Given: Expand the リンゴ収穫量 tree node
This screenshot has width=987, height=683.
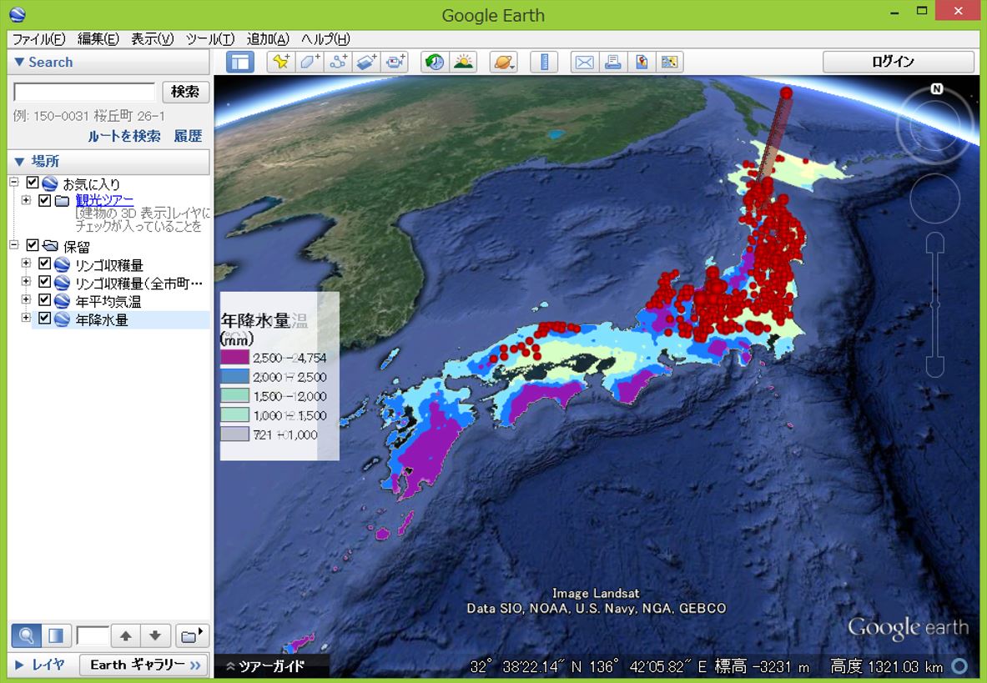Looking at the screenshot, I should (26, 263).
